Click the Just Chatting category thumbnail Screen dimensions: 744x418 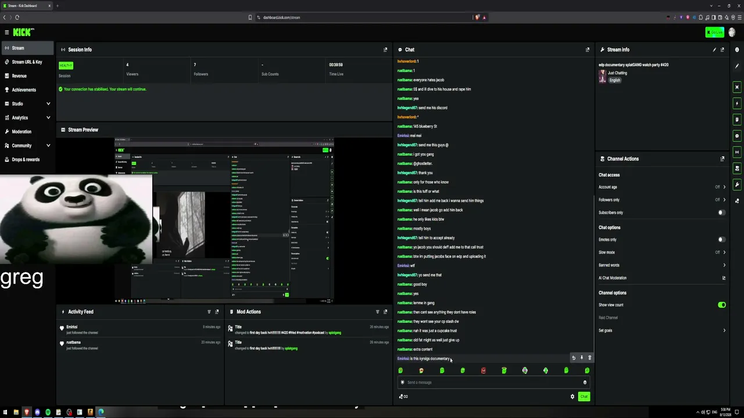point(602,76)
